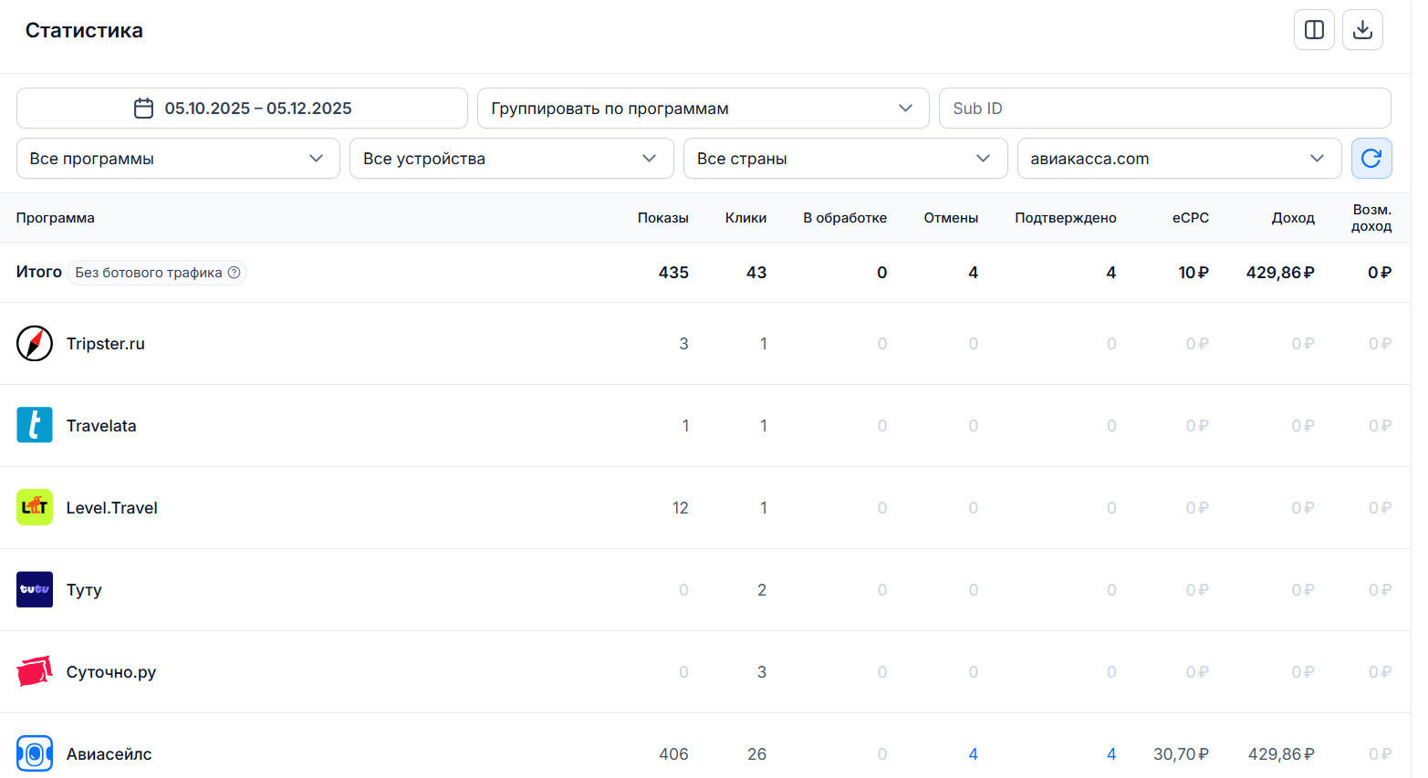The image size is (1428, 778).
Task: Click the Travelata logo icon
Action: pyautogui.click(x=35, y=426)
